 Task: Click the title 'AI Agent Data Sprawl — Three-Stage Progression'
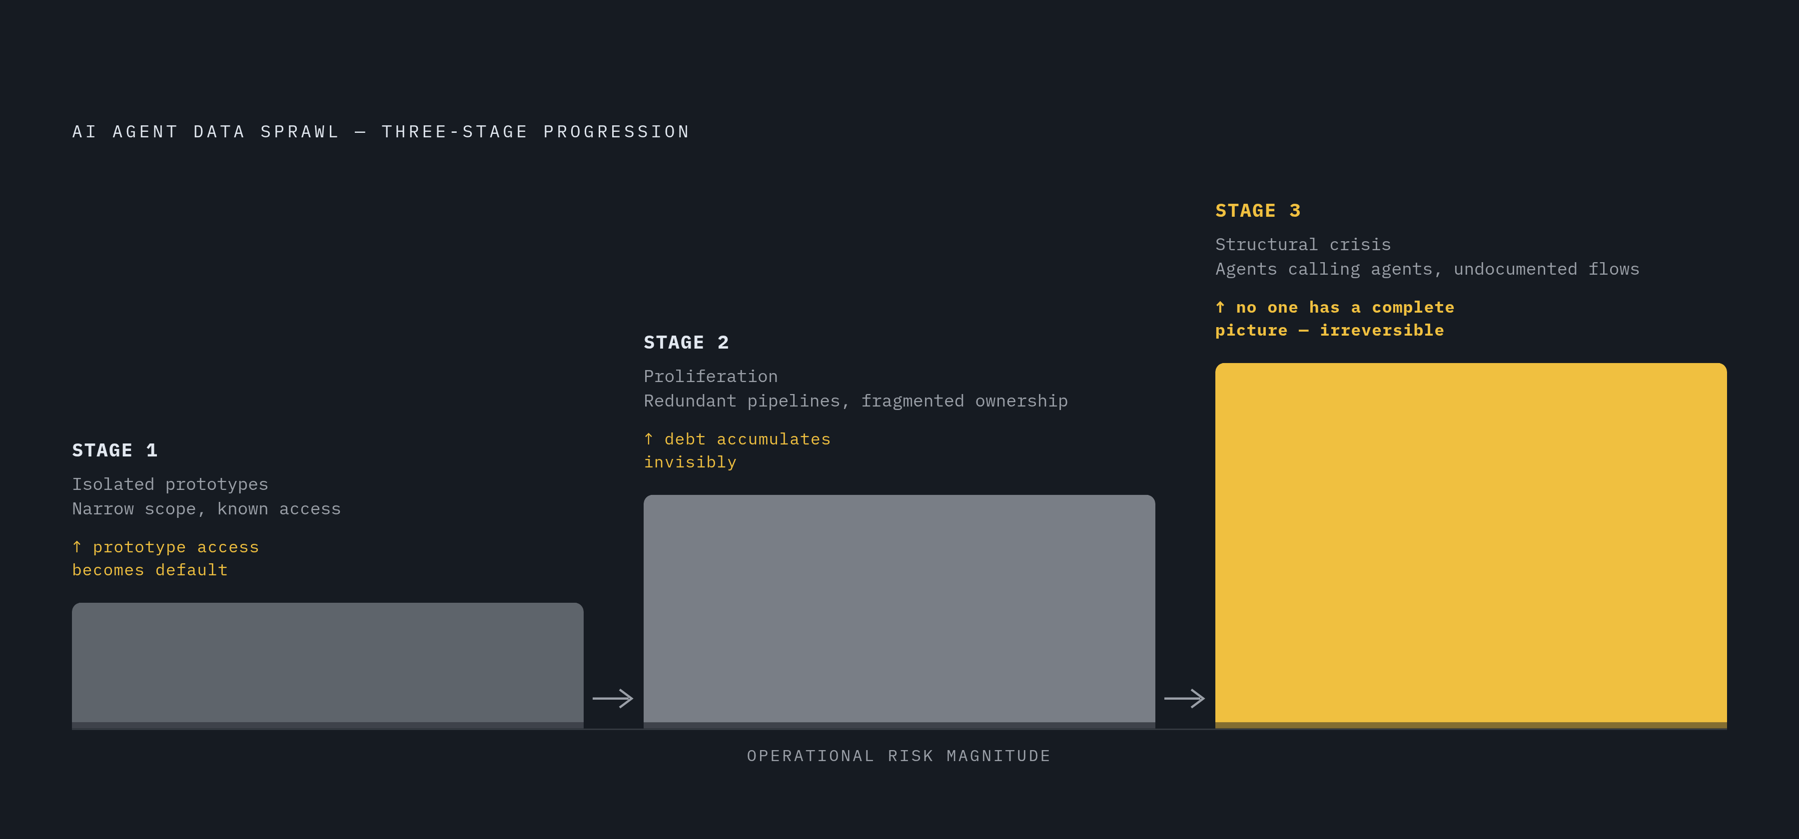tap(381, 132)
